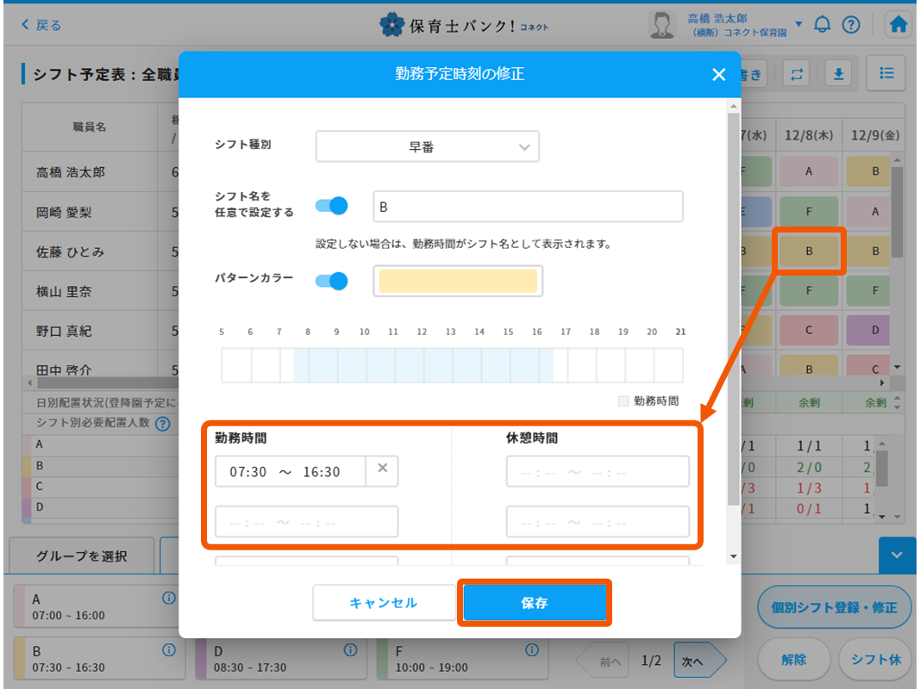The width and height of the screenshot is (920, 689).
Task: Expand the blue chevron panel button
Action: tap(898, 556)
